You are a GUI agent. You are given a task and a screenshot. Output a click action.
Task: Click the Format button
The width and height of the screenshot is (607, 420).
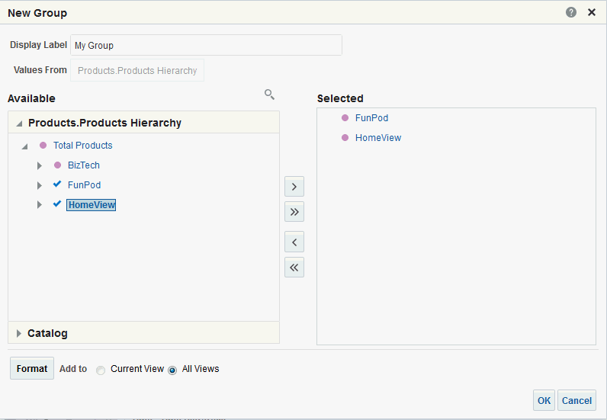(32, 368)
